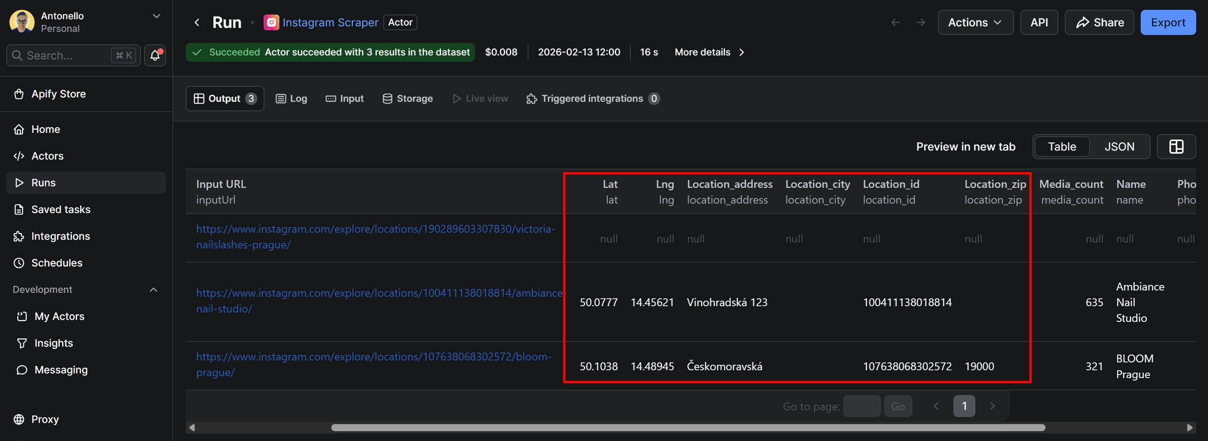Image resolution: width=1208 pixels, height=441 pixels.
Task: Collapse the Development section
Action: pos(154,290)
